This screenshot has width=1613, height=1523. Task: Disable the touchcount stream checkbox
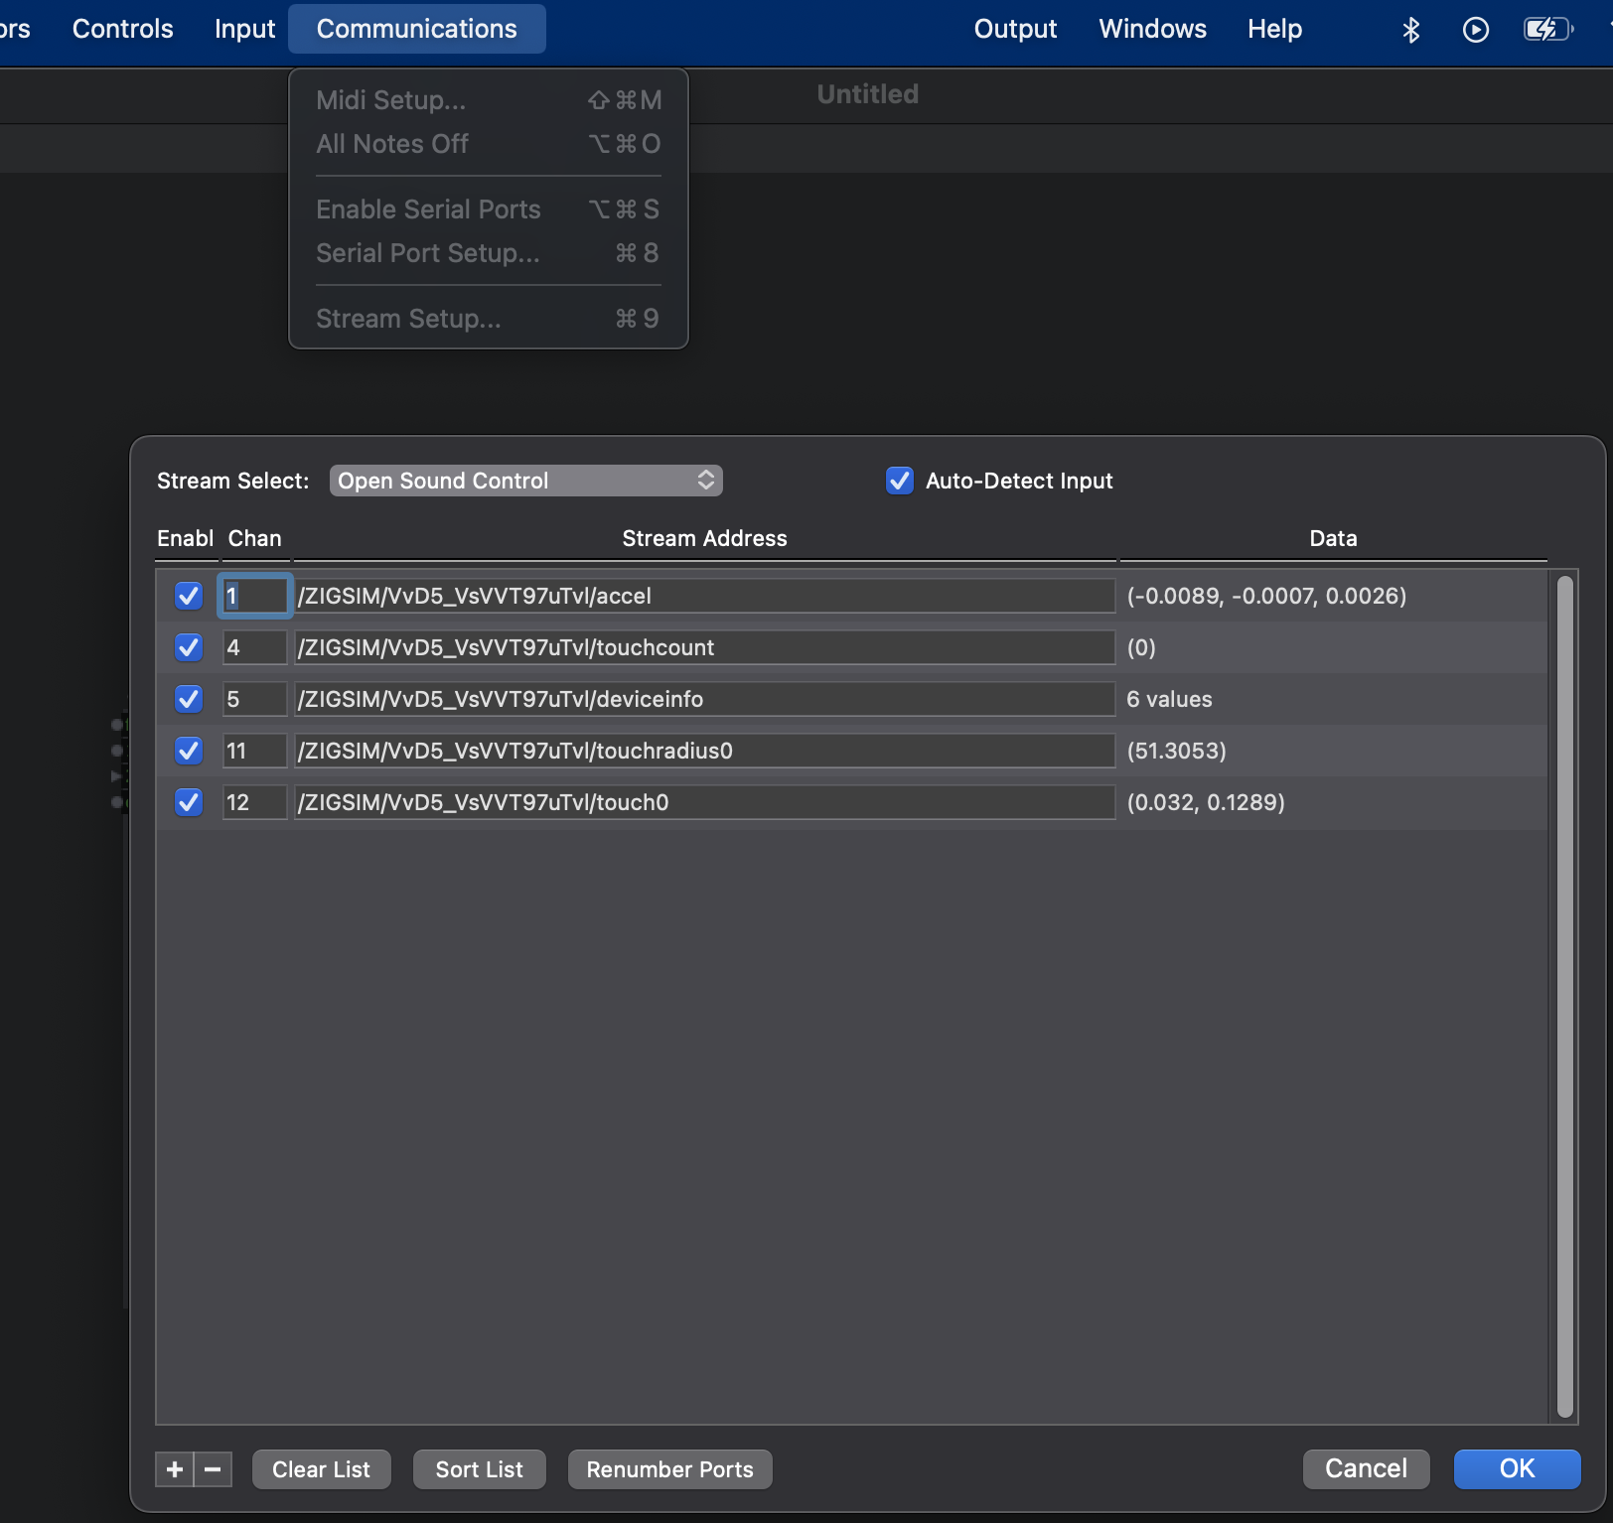188,647
